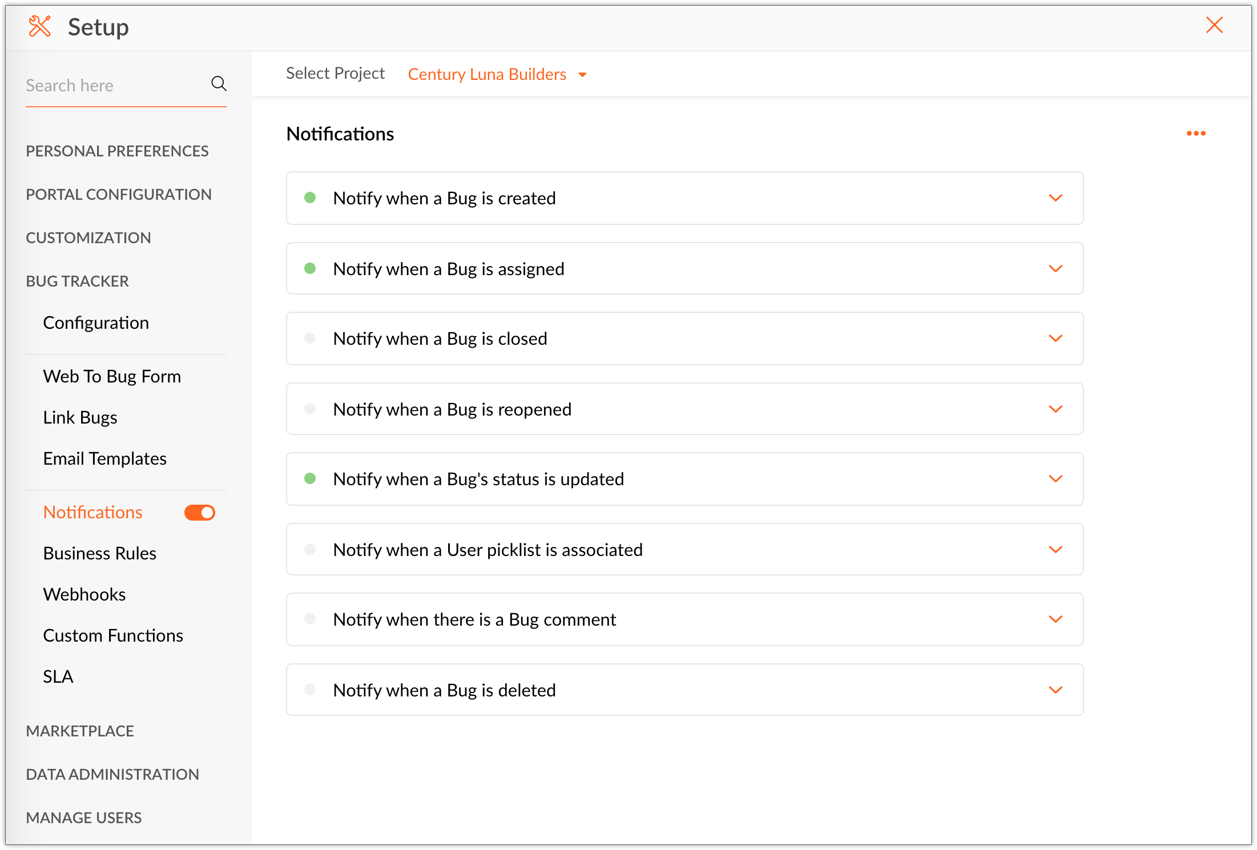Open the three-dot more options menu
Viewport: 1257px width, 850px height.
click(1195, 134)
